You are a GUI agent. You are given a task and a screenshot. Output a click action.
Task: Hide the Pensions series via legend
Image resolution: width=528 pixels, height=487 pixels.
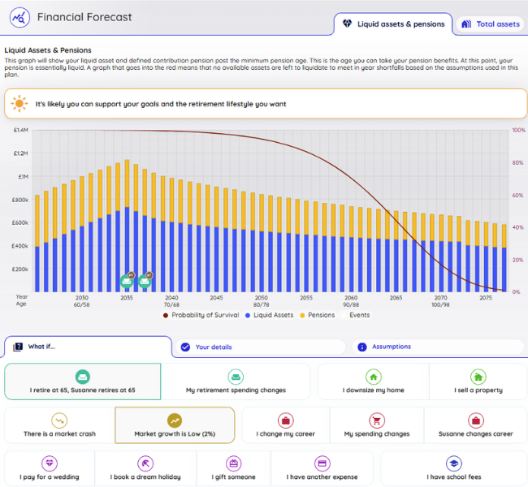click(318, 316)
